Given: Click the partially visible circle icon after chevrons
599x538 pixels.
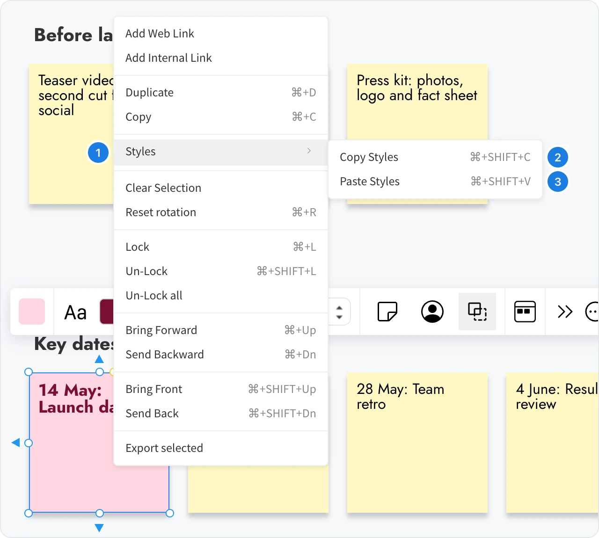Looking at the screenshot, I should click(x=592, y=312).
